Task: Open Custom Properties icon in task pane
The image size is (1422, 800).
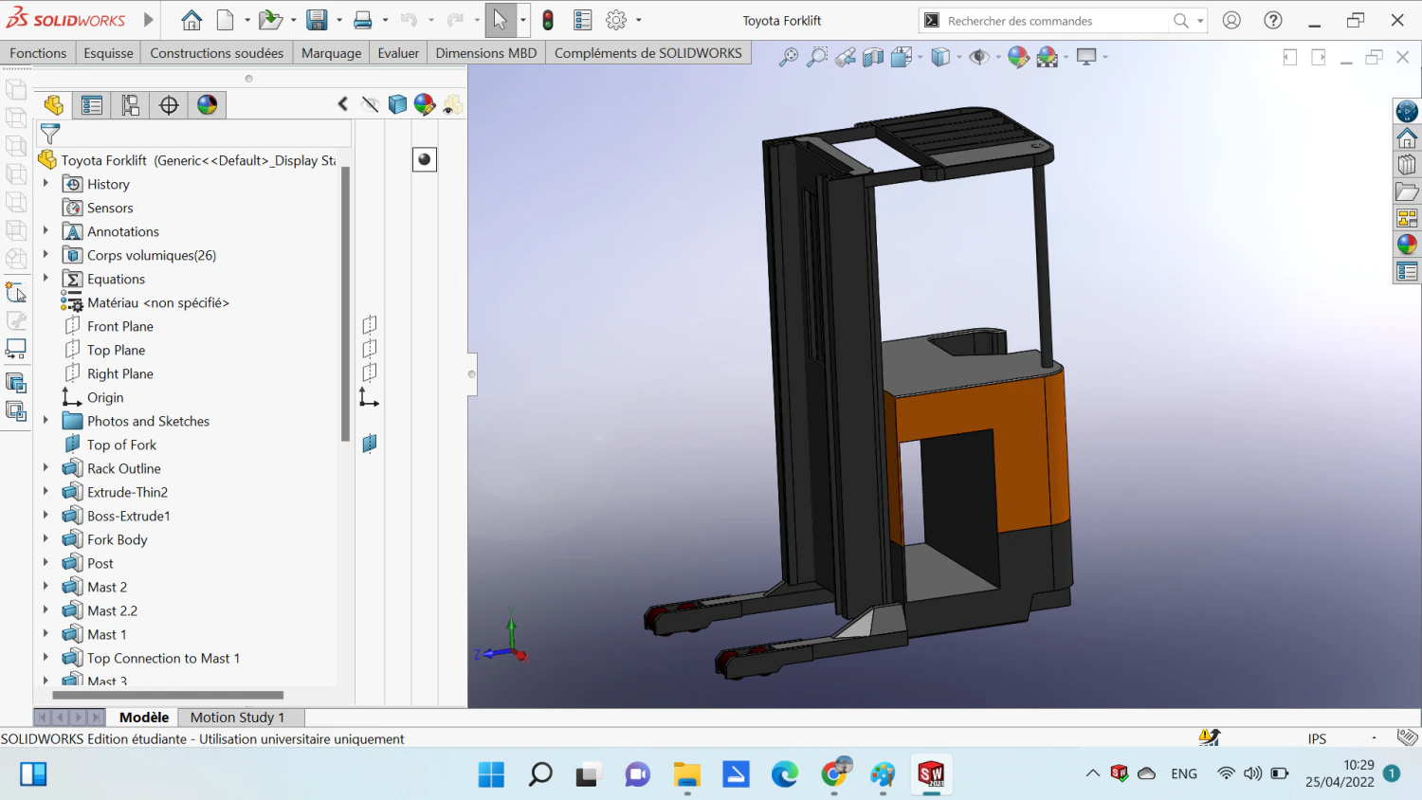Action: (x=1407, y=272)
